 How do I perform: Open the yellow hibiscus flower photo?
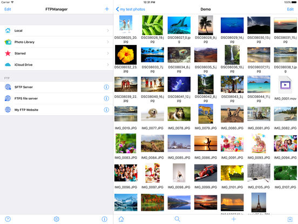point(126,55)
